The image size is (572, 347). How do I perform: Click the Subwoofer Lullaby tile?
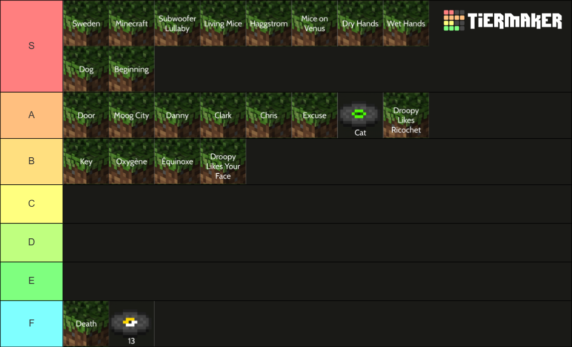click(177, 24)
